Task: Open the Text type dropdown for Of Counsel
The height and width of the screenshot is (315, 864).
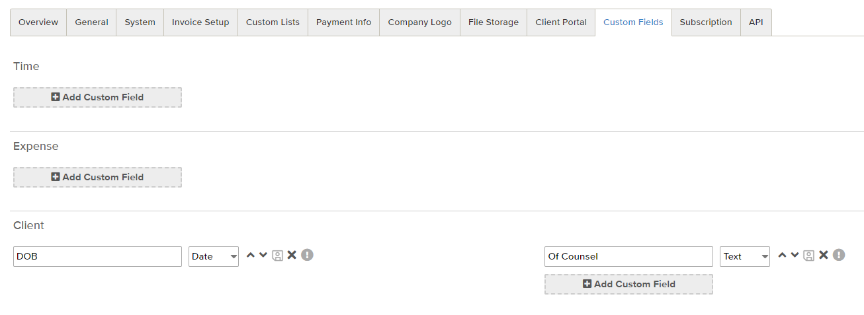Action: [745, 256]
